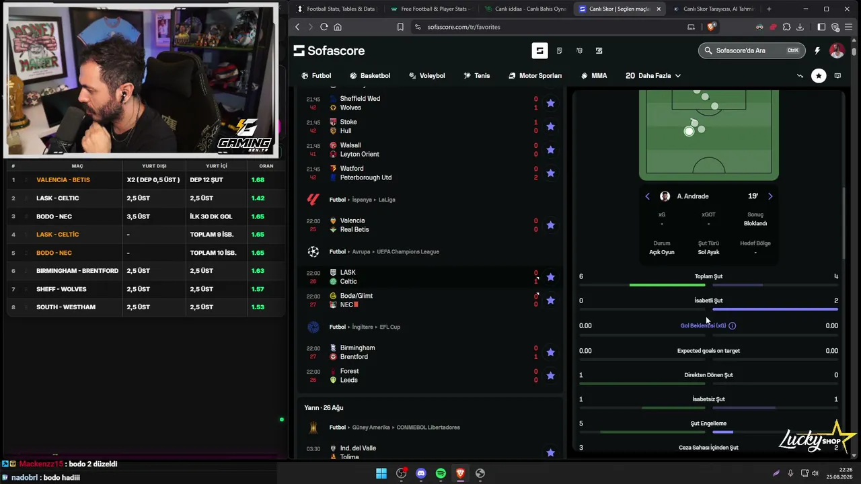Click the Brave browser taskbar icon
The height and width of the screenshot is (484, 861).
click(x=460, y=473)
